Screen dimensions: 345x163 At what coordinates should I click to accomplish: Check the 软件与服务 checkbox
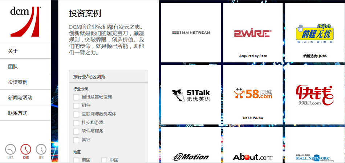tap(76, 131)
